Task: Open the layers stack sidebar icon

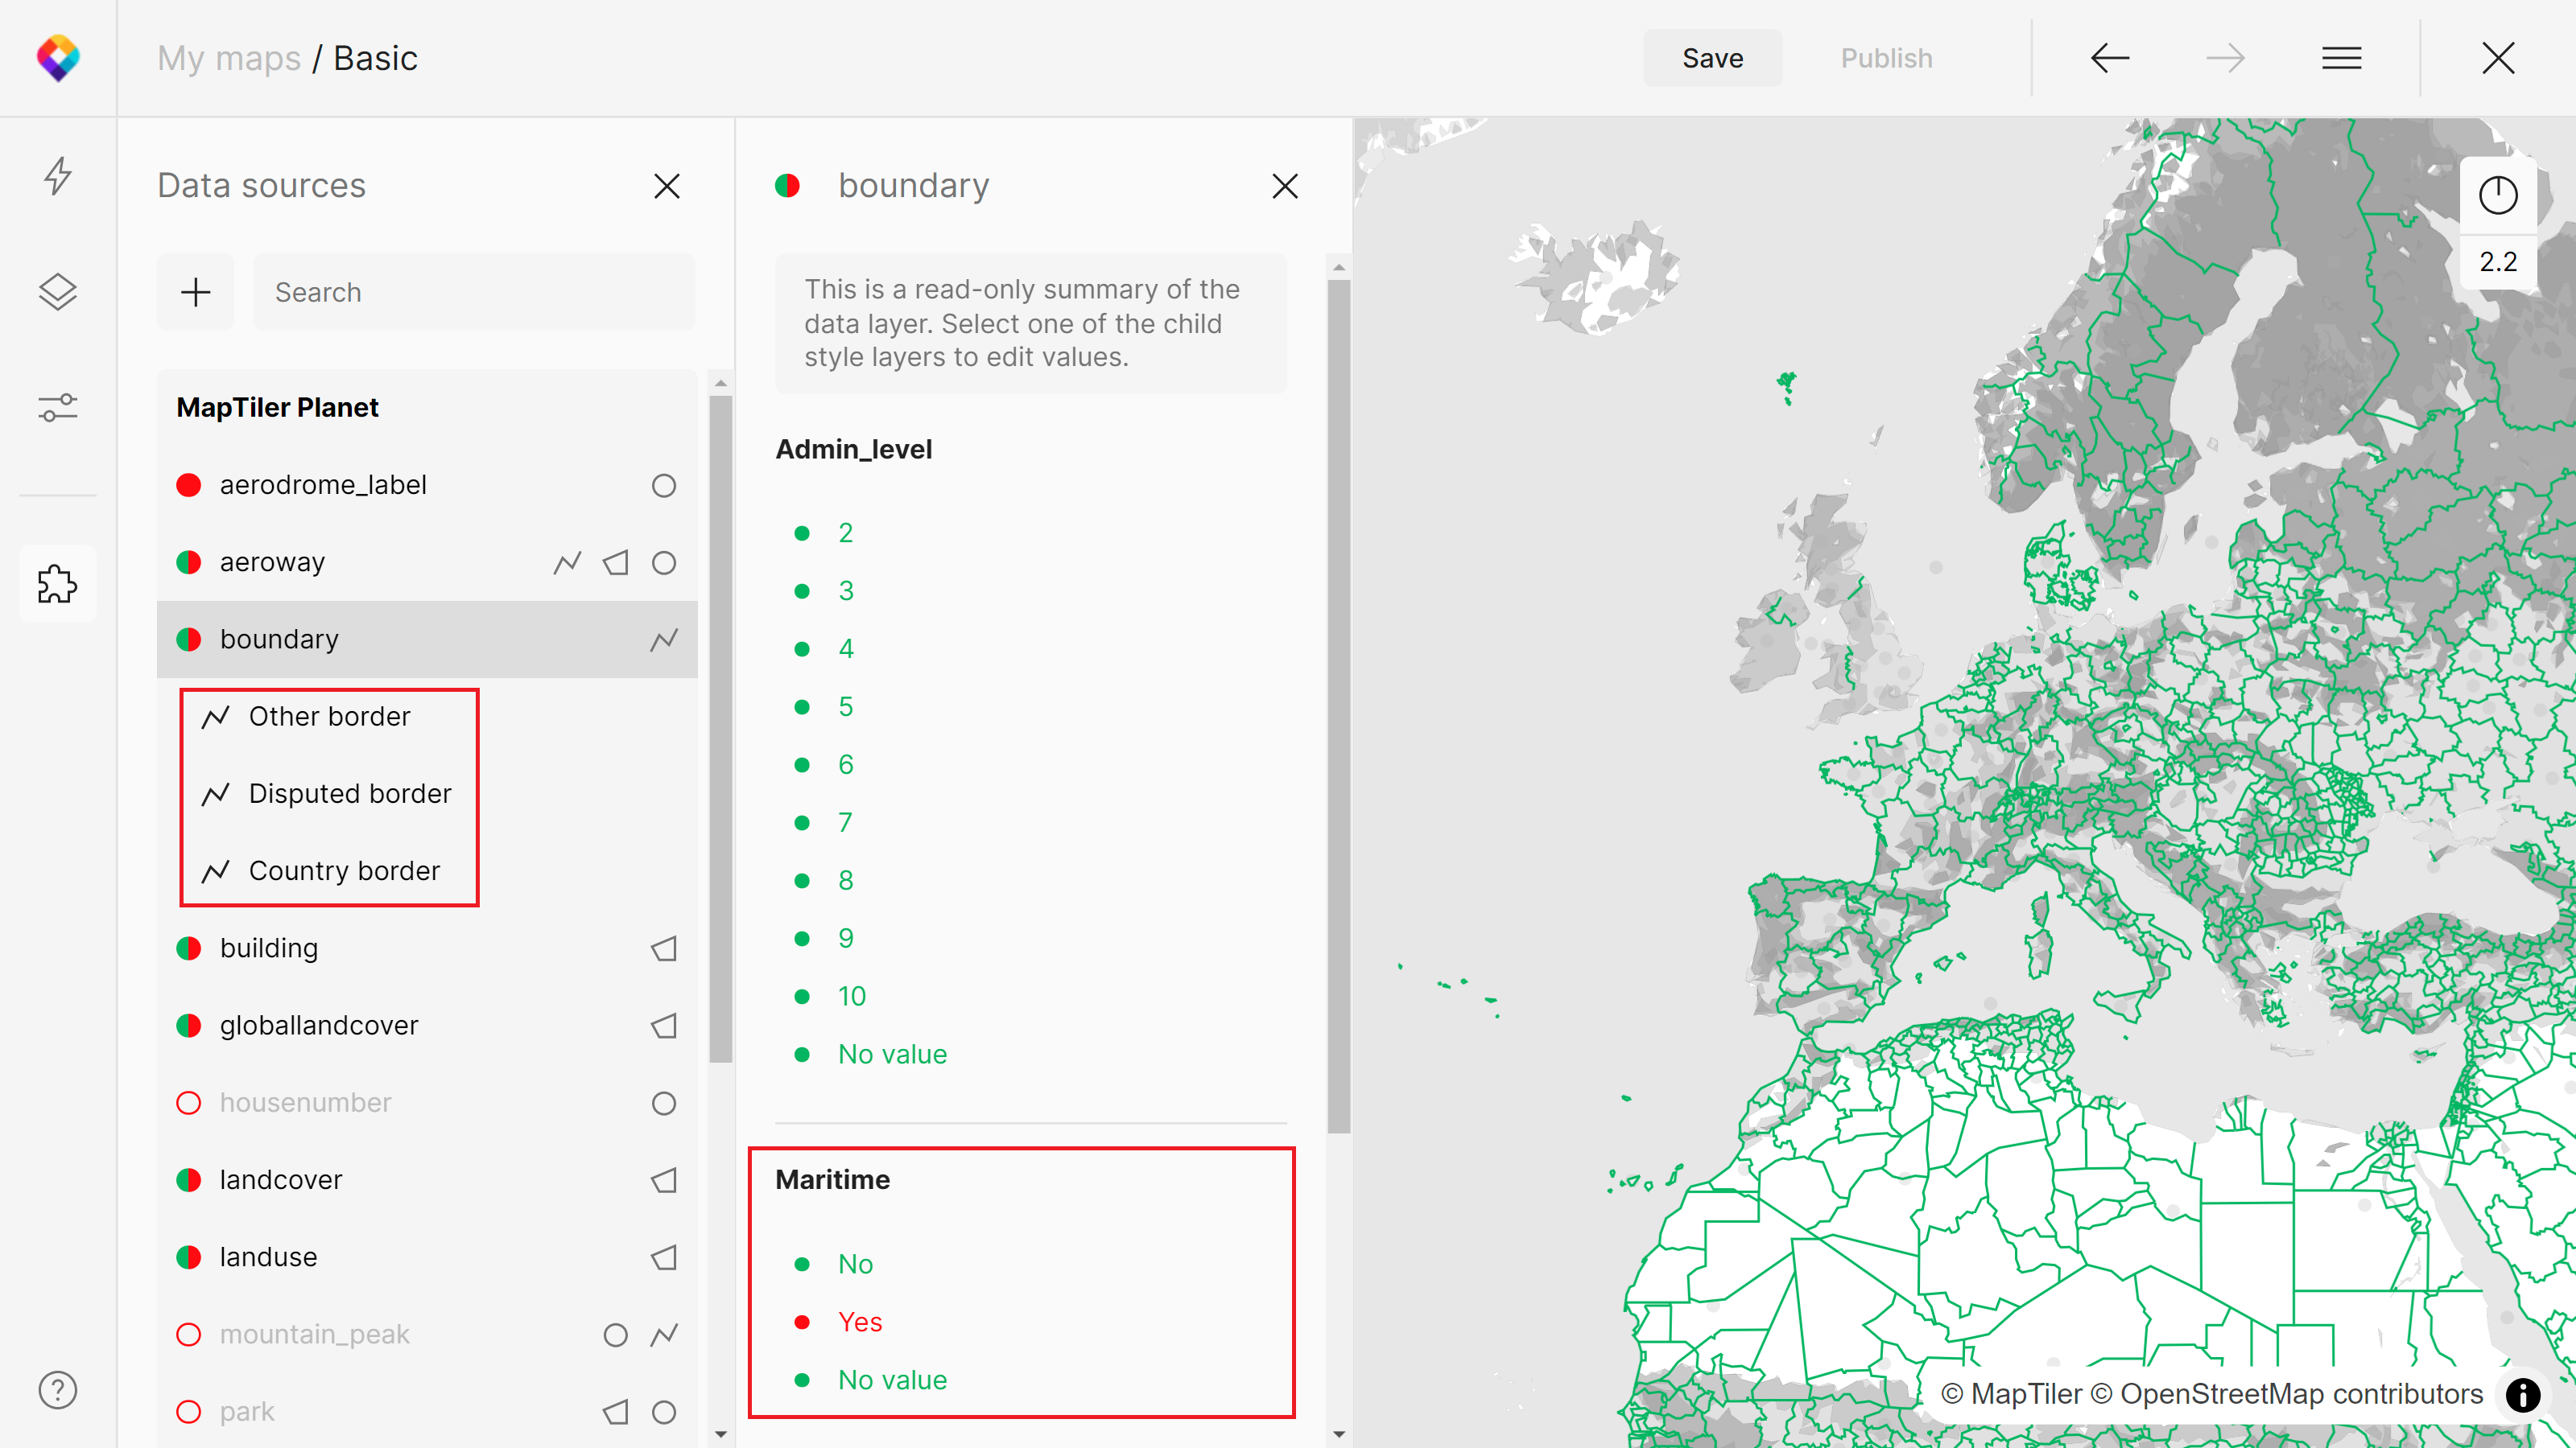Action: pyautogui.click(x=58, y=292)
